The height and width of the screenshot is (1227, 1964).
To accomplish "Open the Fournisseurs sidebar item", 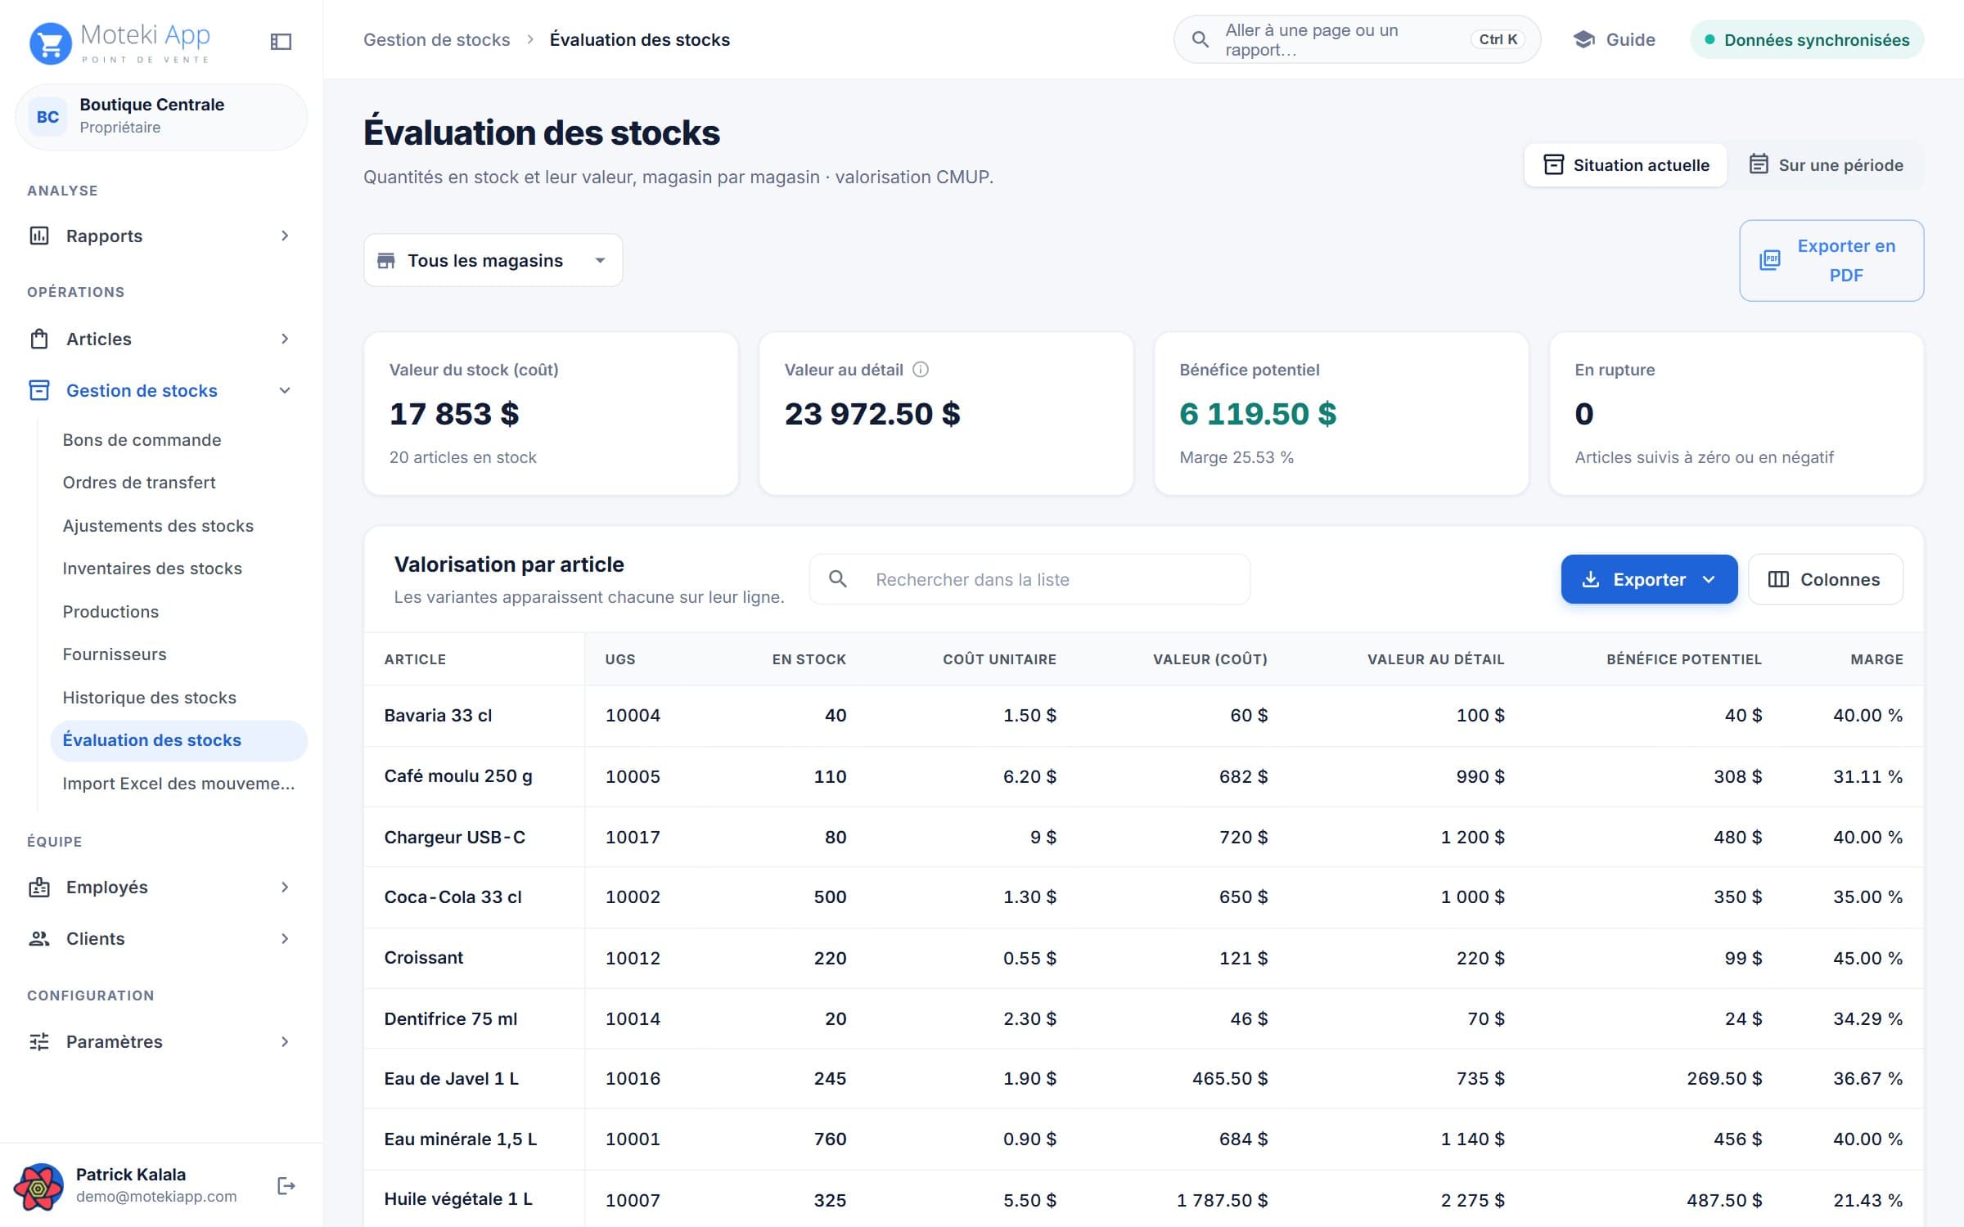I will (115, 654).
